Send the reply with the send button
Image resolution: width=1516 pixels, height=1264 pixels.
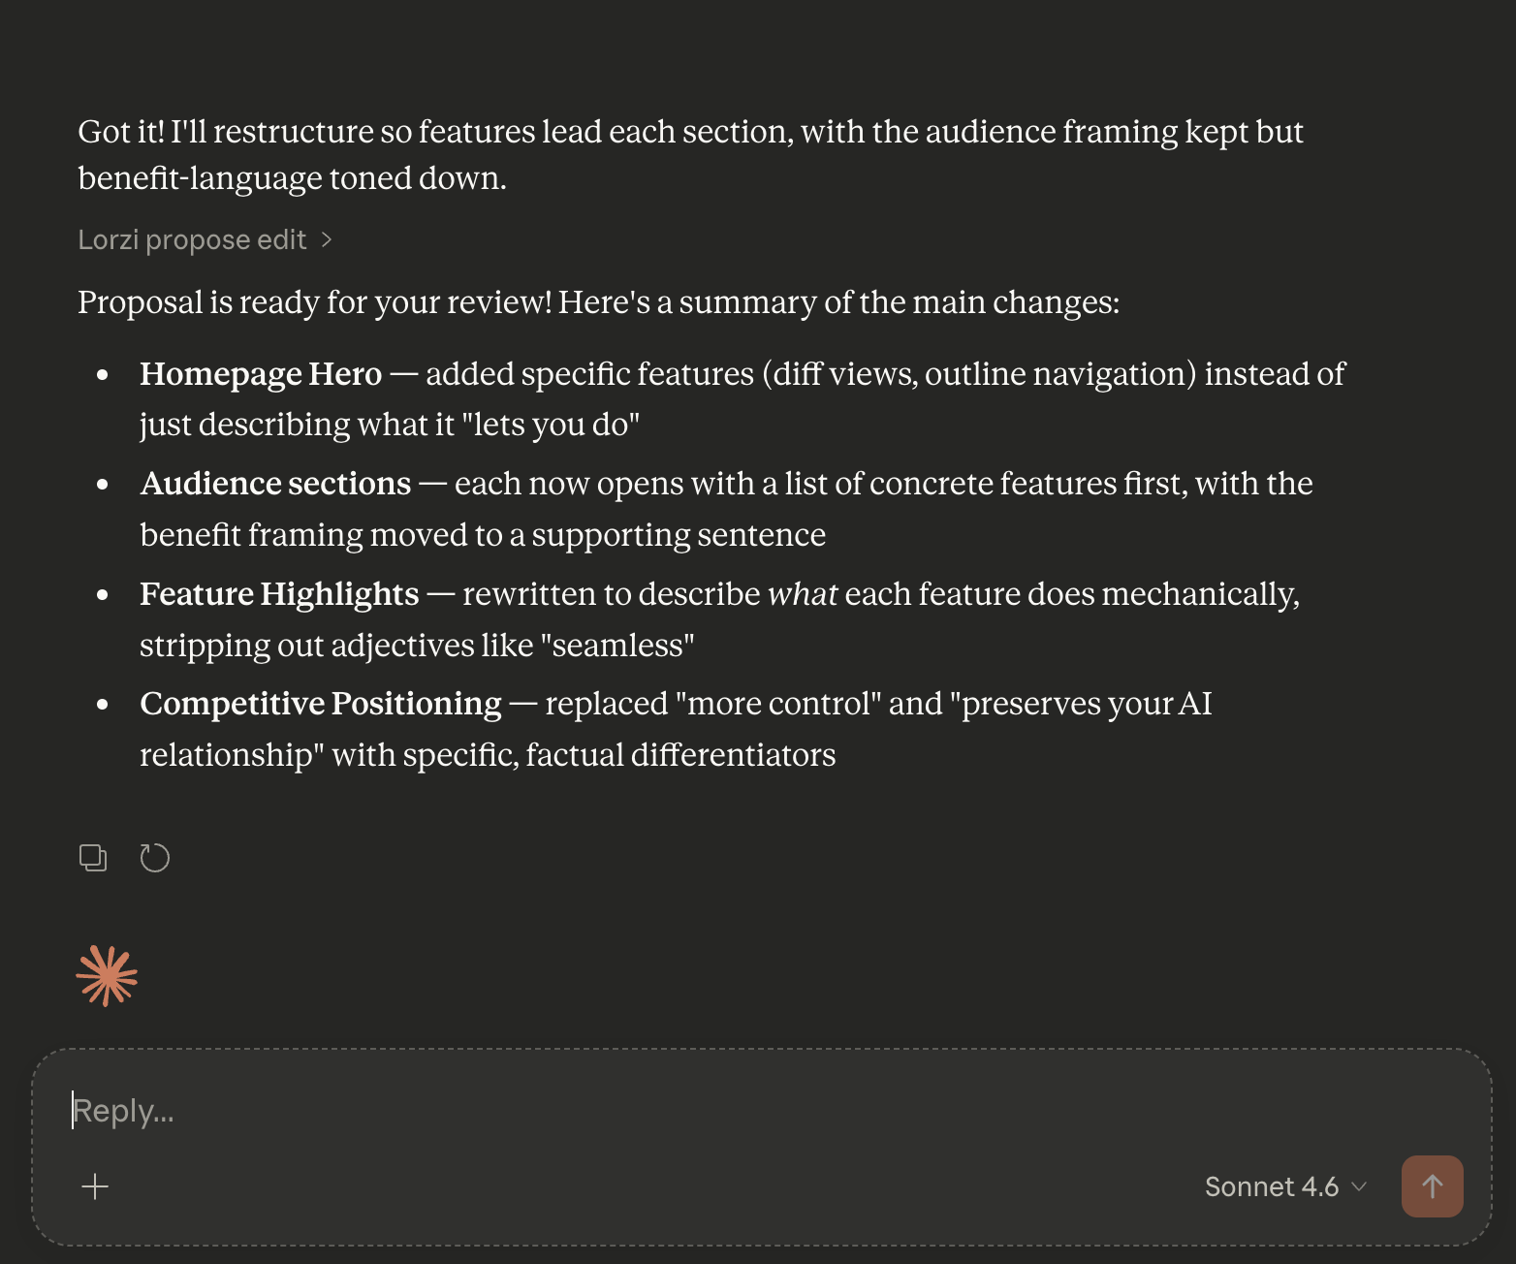(x=1432, y=1185)
